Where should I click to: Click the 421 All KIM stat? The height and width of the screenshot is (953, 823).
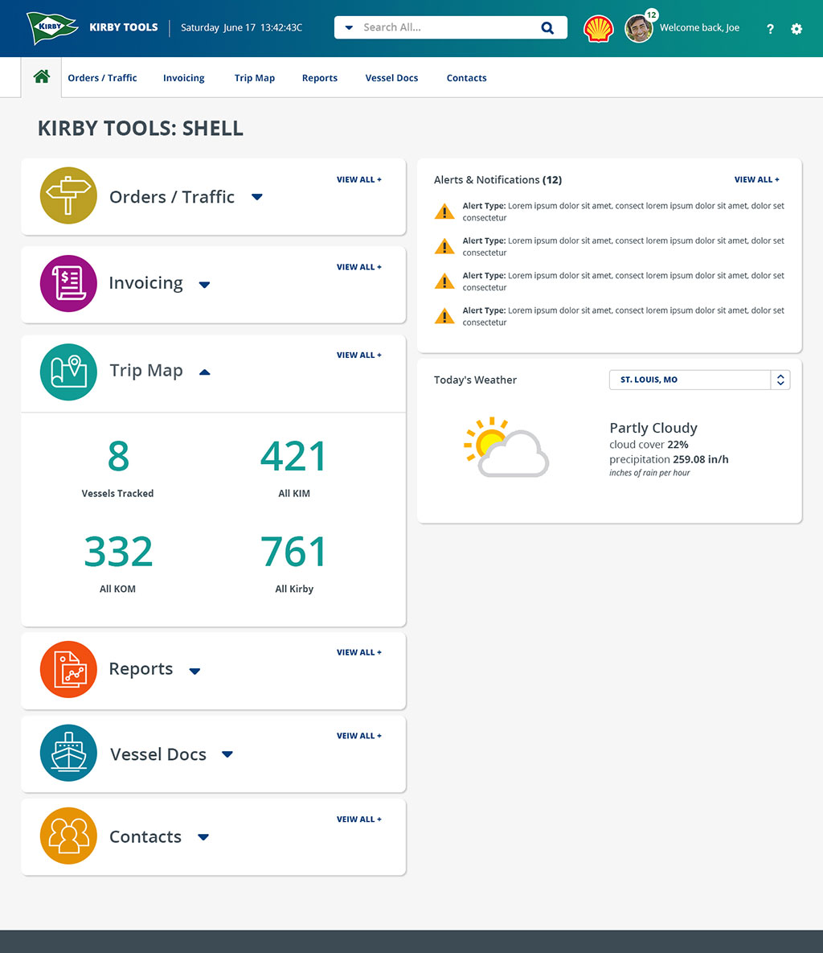click(294, 469)
